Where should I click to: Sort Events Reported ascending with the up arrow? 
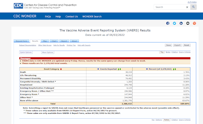point(118,69)
